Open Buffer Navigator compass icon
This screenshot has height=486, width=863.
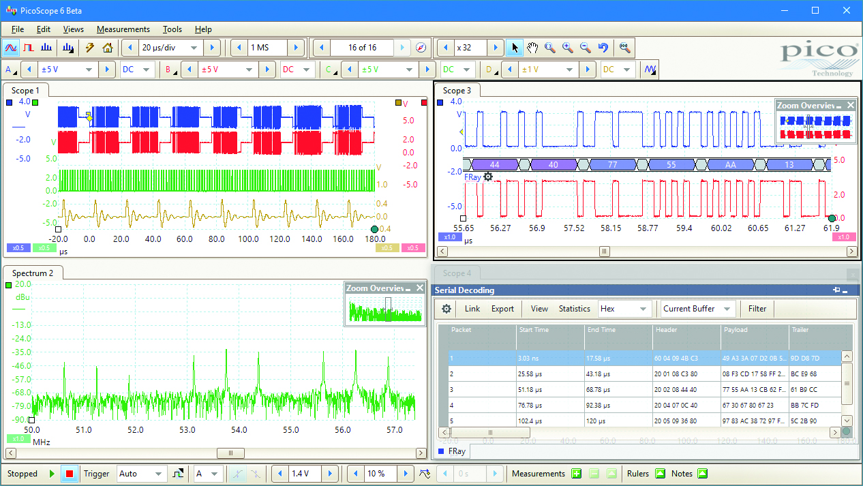pyautogui.click(x=421, y=48)
